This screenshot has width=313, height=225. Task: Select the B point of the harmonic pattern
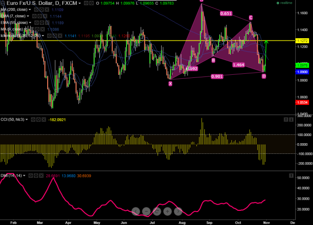pyautogui.click(x=213, y=60)
